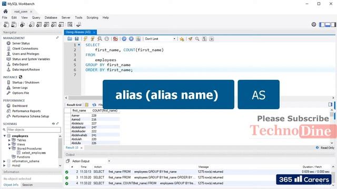Beautify the query with the broom icon
This screenshot has width=337, height=189.
click(190, 39)
